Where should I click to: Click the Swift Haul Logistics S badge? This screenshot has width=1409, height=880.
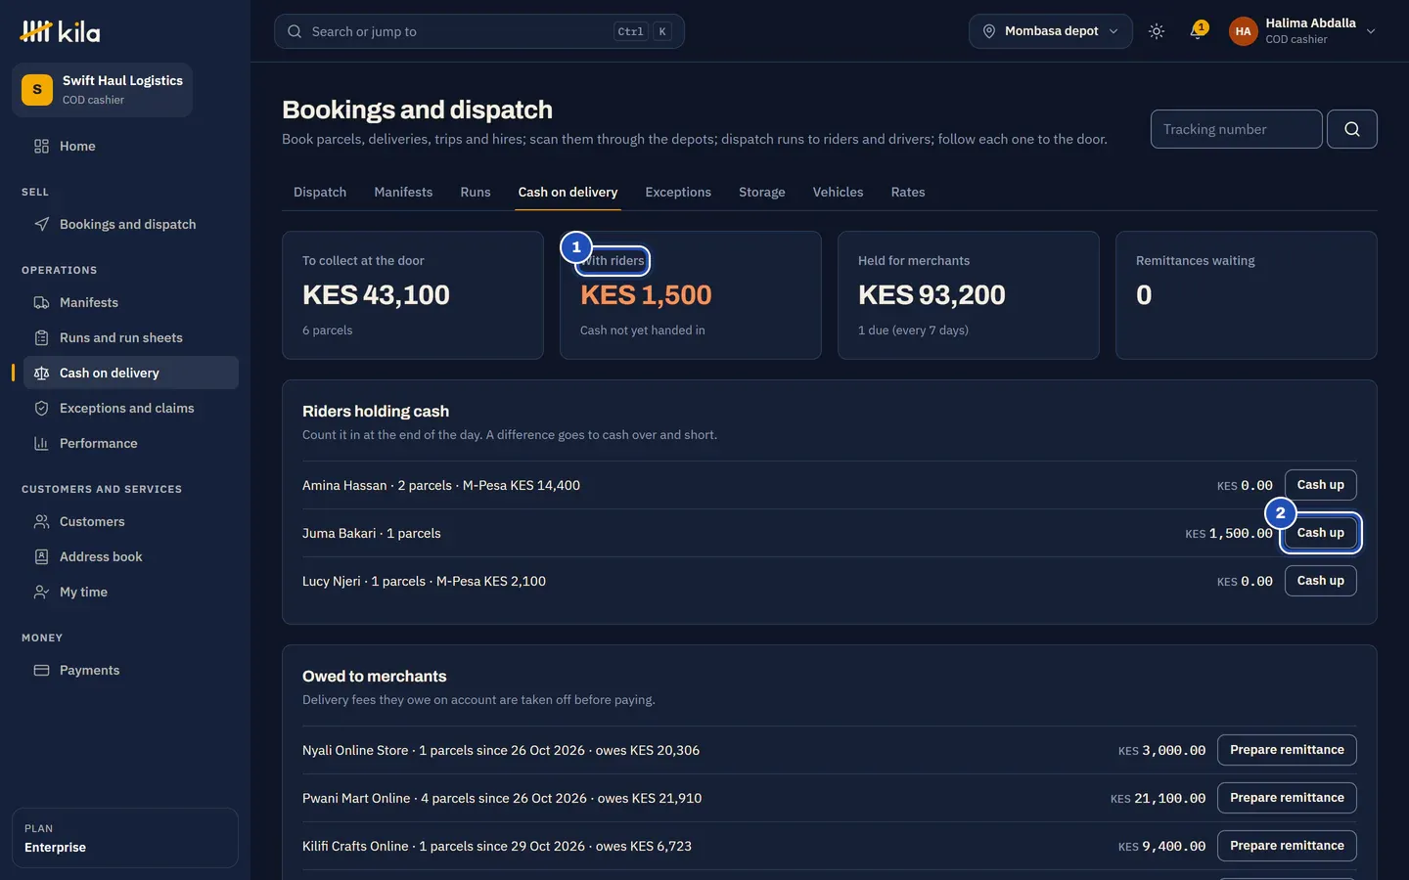click(x=37, y=90)
